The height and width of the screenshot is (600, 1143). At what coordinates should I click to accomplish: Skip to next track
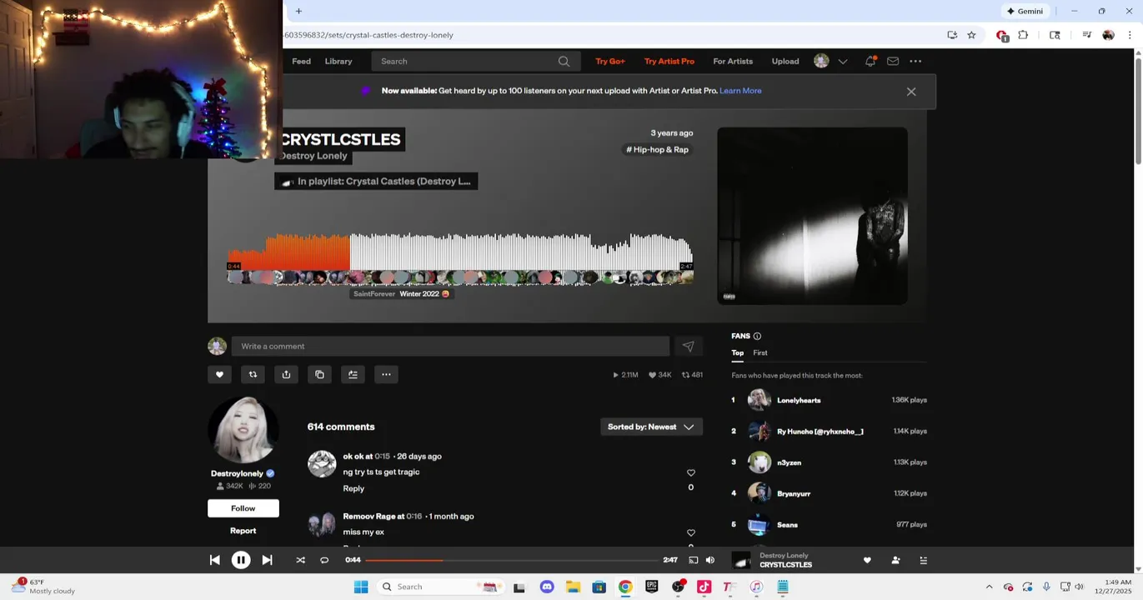click(x=267, y=561)
